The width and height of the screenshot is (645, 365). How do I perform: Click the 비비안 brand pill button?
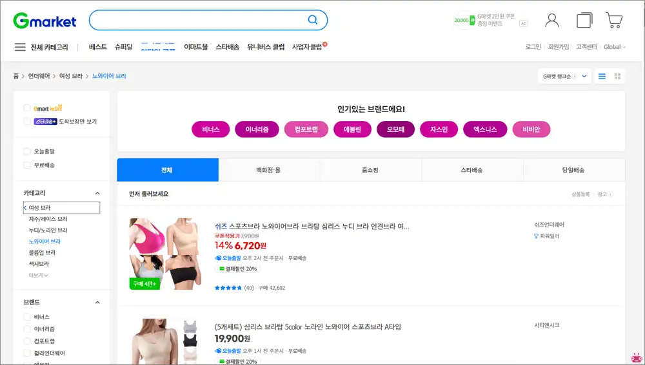coord(531,129)
